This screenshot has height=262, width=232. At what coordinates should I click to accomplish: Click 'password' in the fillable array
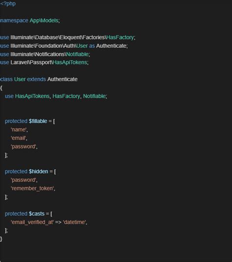tap(23, 147)
